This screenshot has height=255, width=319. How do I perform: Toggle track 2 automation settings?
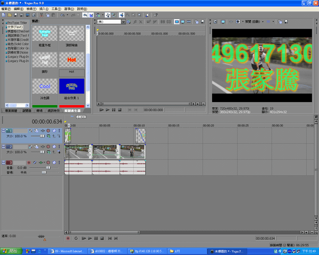click(x=48, y=147)
